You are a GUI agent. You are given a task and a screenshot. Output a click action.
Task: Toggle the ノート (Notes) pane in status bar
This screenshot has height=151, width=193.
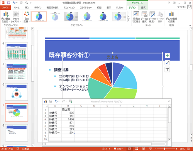[106, 149]
